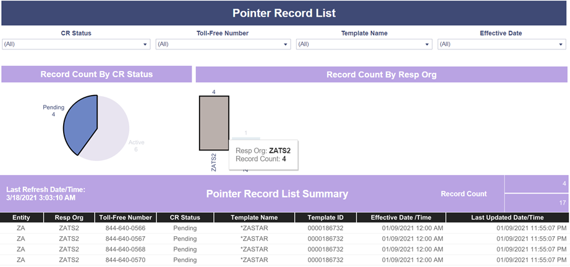Click the Record Count value 4 in summary
The height and width of the screenshot is (267, 570).
(564, 184)
